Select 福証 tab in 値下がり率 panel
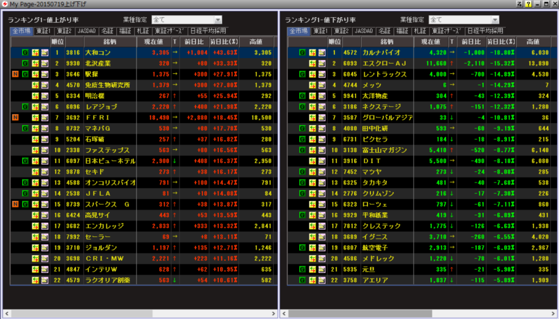 pyautogui.click(x=402, y=32)
